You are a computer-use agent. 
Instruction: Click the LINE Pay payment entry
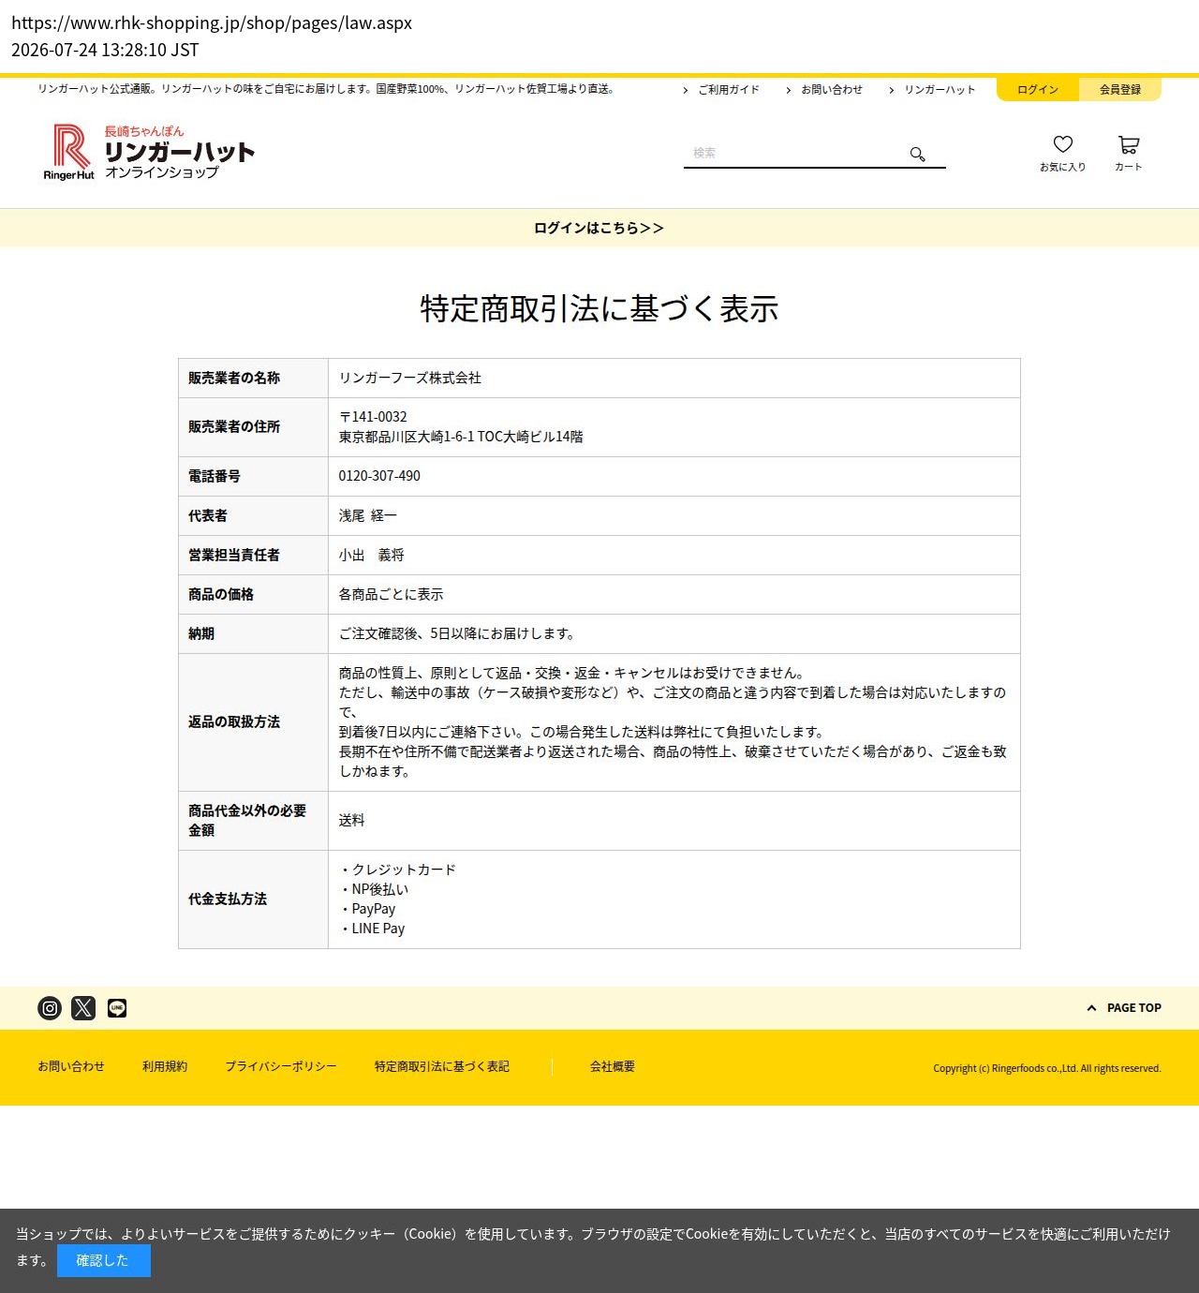[x=372, y=929]
